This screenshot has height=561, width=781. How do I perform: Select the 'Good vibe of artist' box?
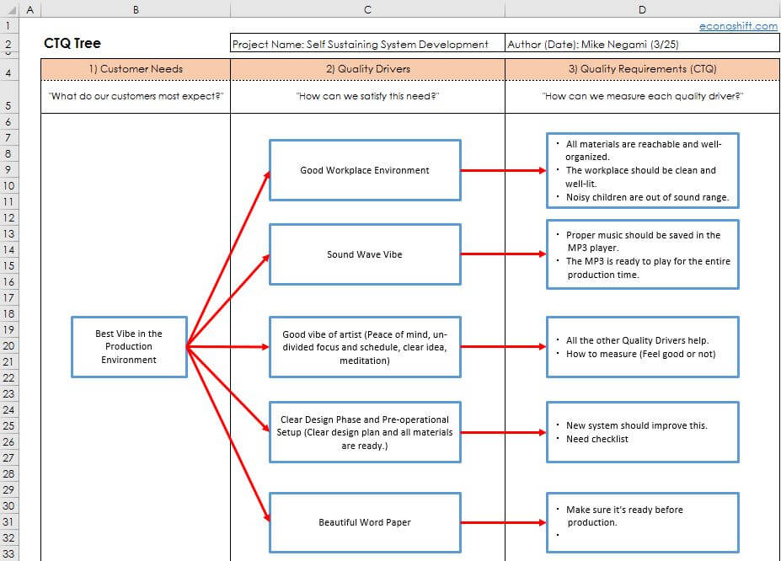click(x=365, y=347)
